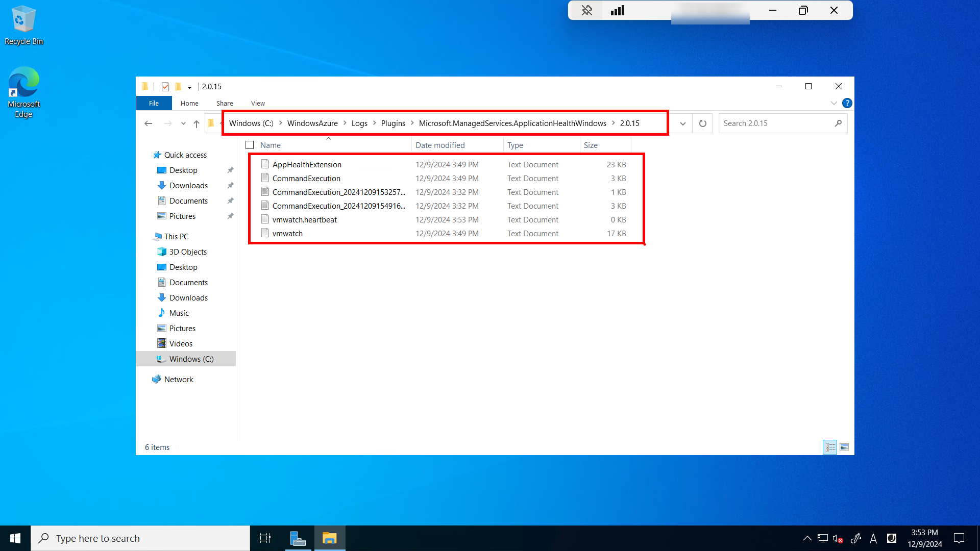Viewport: 980px width, 551px height.
Task: Switch to large icons view button
Action: point(844,447)
